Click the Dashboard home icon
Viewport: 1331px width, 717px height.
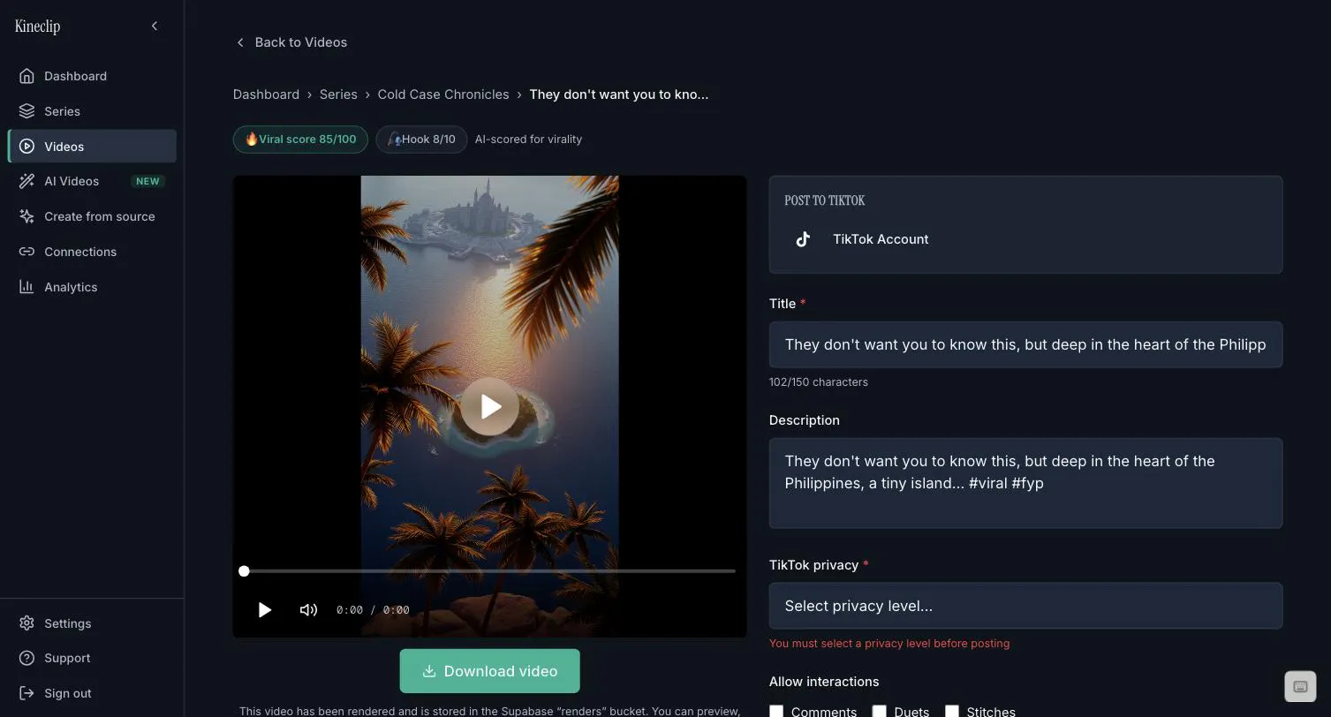pyautogui.click(x=26, y=76)
